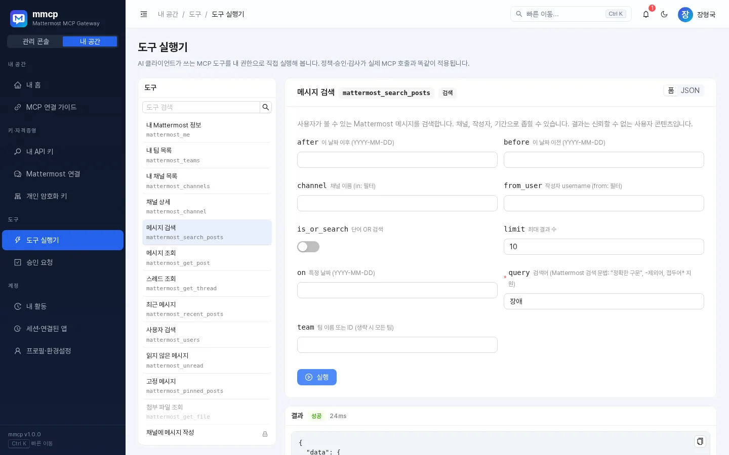729x455 pixels.
Task: Select the JSON view tab
Action: [x=690, y=90]
